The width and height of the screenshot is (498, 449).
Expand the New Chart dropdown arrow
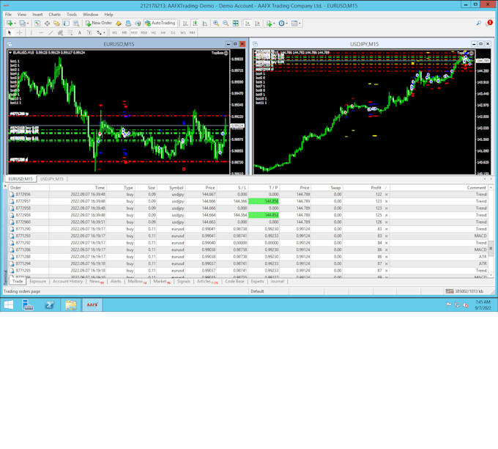click(x=15, y=23)
